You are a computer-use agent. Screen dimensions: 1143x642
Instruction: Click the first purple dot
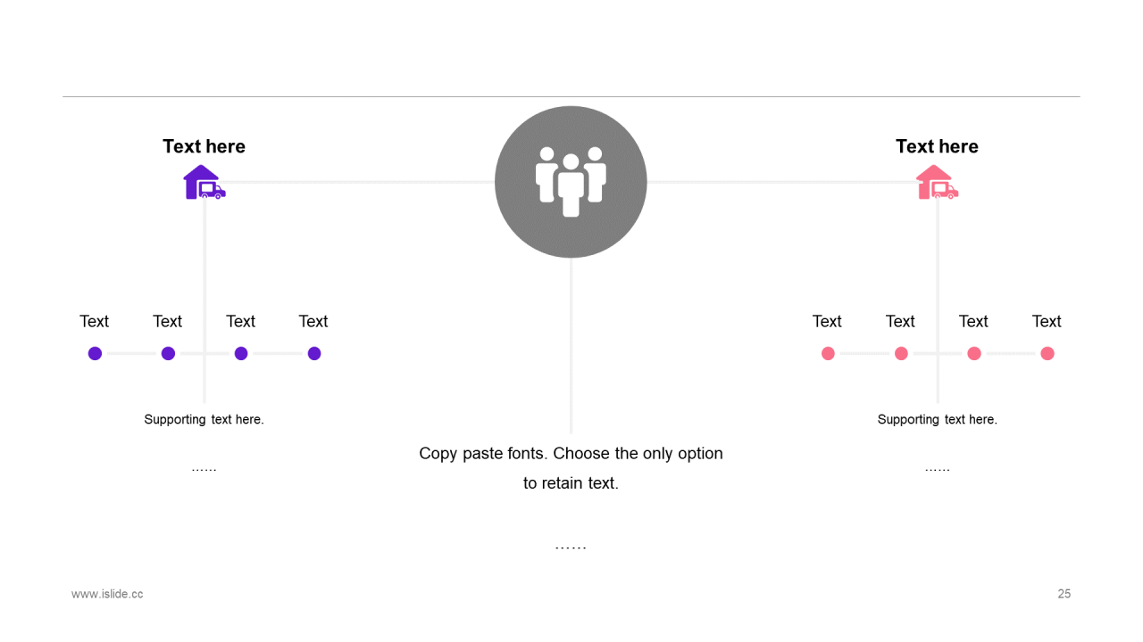click(x=95, y=353)
